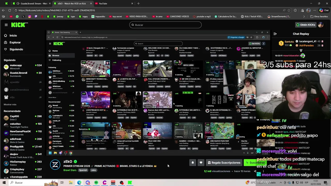Open GuadaLibrandi channel in Siguiendo list
This screenshot has width=331, height=186.
[22, 74]
